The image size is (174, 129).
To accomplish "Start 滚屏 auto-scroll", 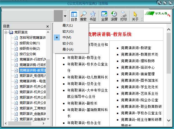I will 114,16.
